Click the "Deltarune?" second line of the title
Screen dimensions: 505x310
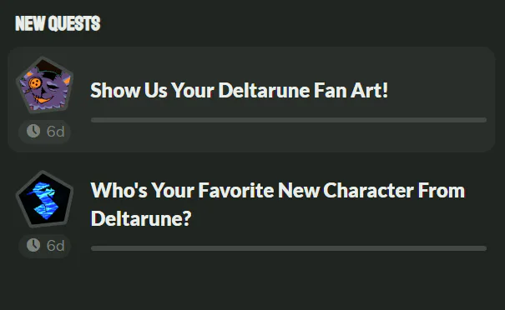pos(141,218)
